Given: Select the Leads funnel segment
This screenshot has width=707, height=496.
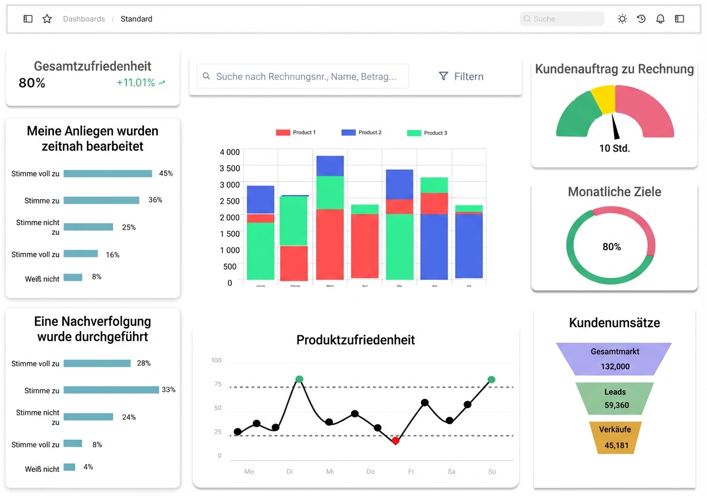Looking at the screenshot, I should click(x=615, y=398).
